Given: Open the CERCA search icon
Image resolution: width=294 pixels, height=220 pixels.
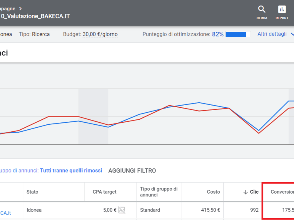Looking at the screenshot, I should coord(262,9).
